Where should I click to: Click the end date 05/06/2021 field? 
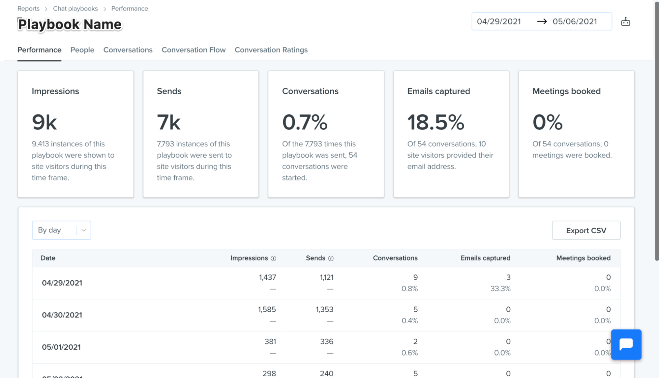[x=575, y=21]
